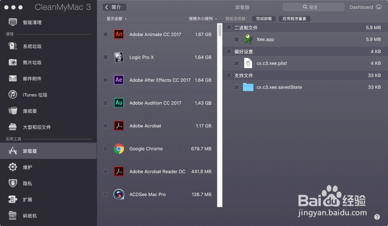The image size is (388, 226).
Task: Tick the Adobe Audition CC 2017 checkbox
Action: pyautogui.click(x=106, y=103)
